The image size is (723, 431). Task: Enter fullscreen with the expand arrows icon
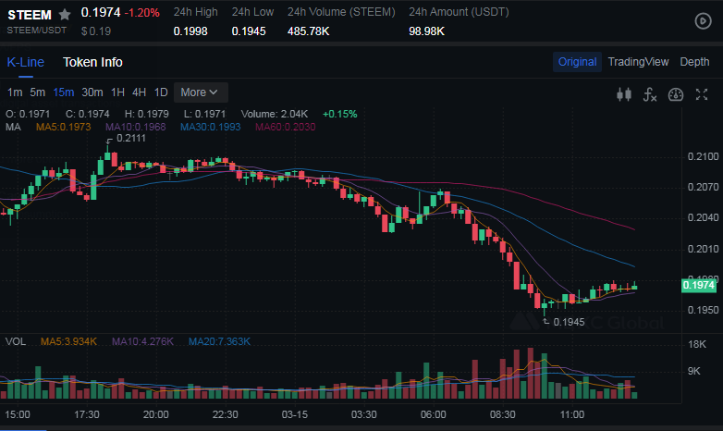[702, 93]
